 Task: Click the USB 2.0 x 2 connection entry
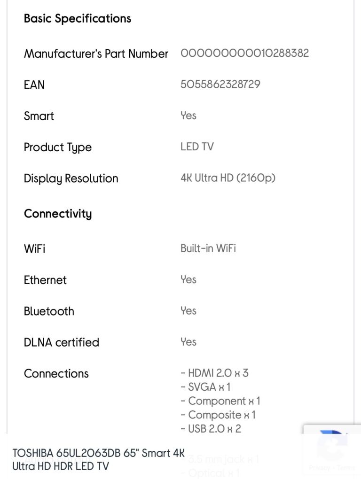211,428
